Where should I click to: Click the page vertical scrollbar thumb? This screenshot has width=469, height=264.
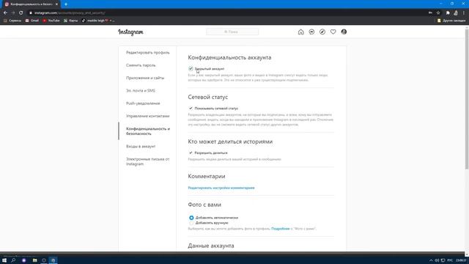467,99
